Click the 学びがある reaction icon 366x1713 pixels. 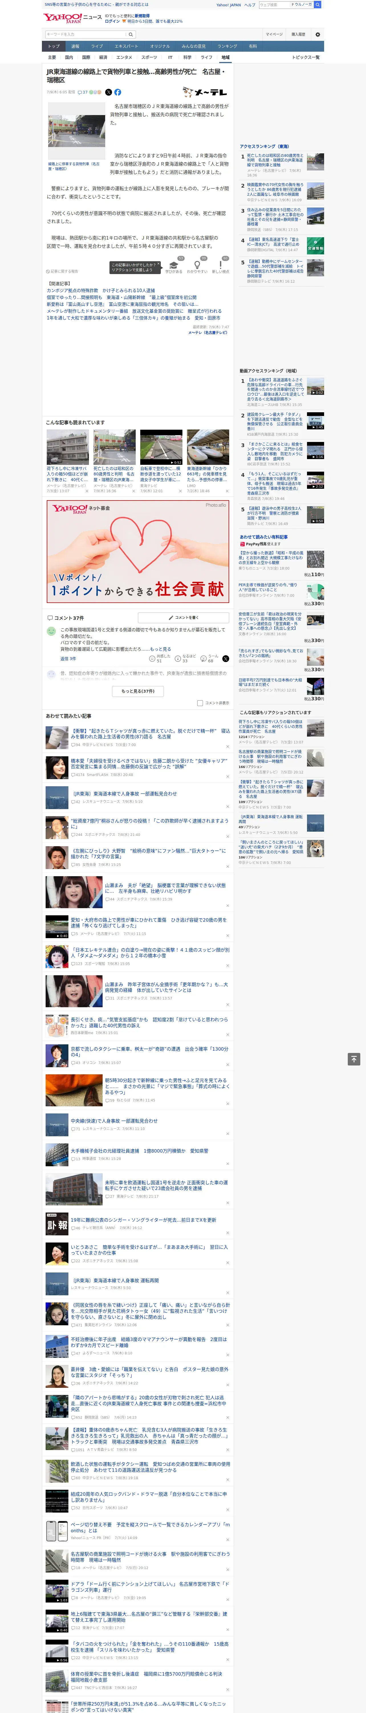(174, 265)
